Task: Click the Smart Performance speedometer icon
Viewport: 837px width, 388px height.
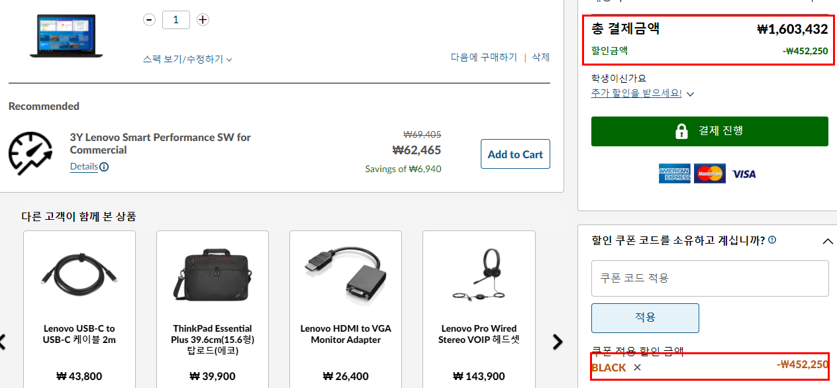Action: 30,154
